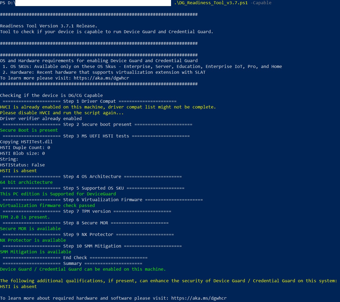
Task: Click '64 bit archictecture' result
Action: pos(26,182)
